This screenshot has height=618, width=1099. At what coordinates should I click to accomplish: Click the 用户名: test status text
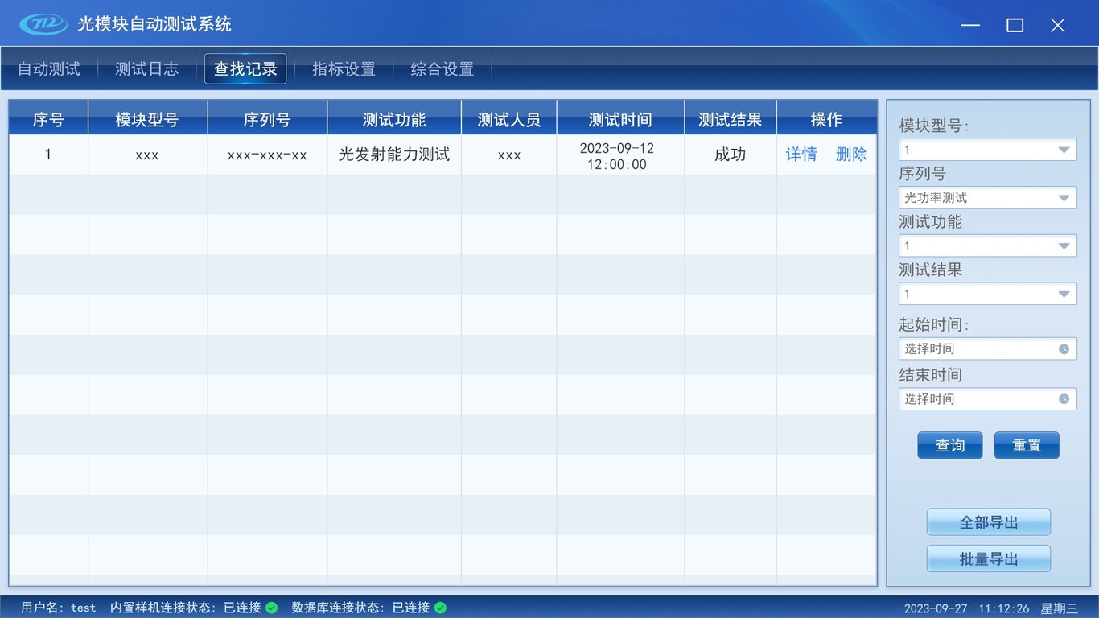pyautogui.click(x=58, y=608)
